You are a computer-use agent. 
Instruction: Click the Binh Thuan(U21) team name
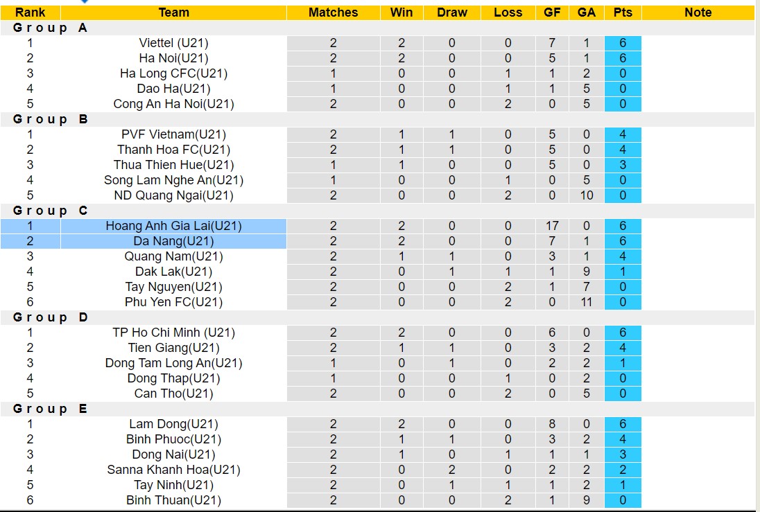[173, 500]
